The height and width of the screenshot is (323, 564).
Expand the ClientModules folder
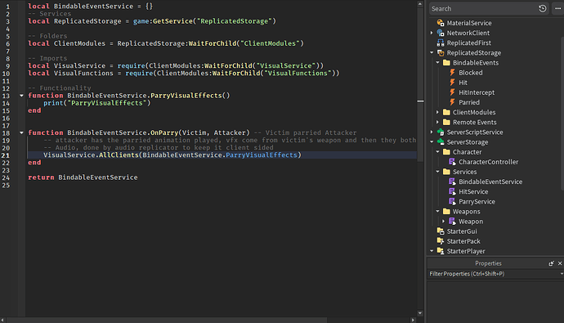(x=437, y=112)
